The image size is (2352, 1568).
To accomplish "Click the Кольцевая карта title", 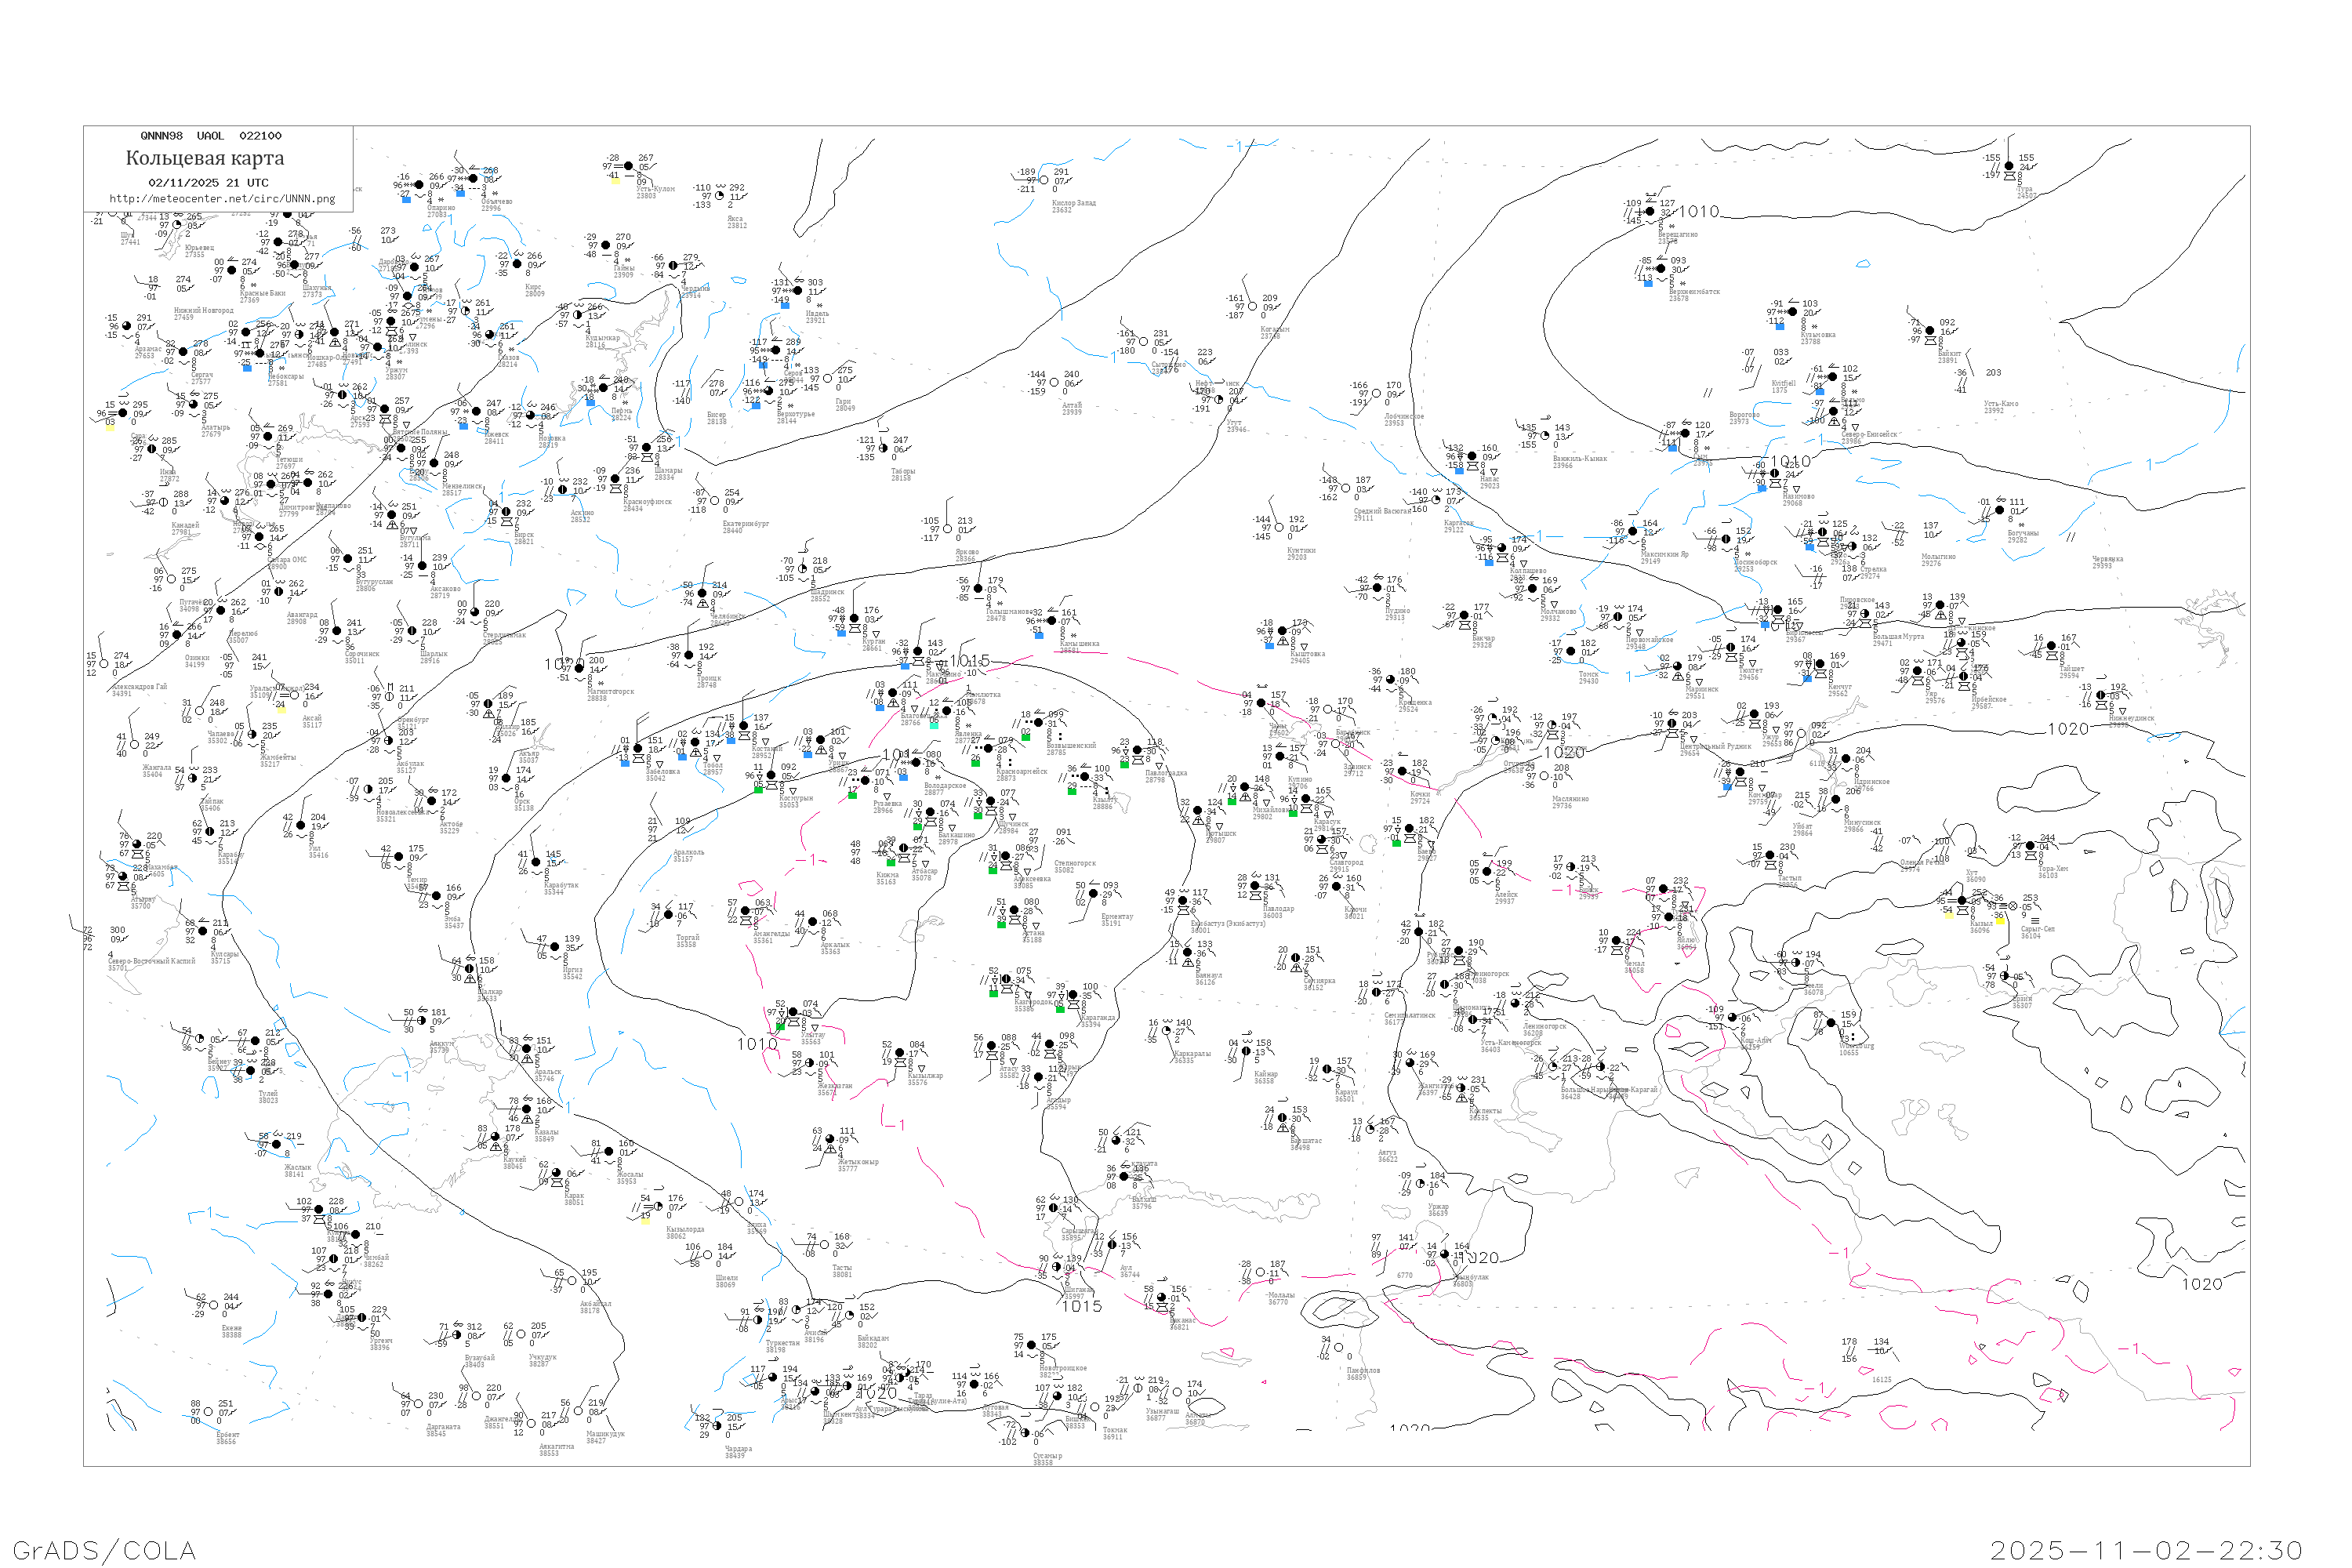I will (205, 158).
